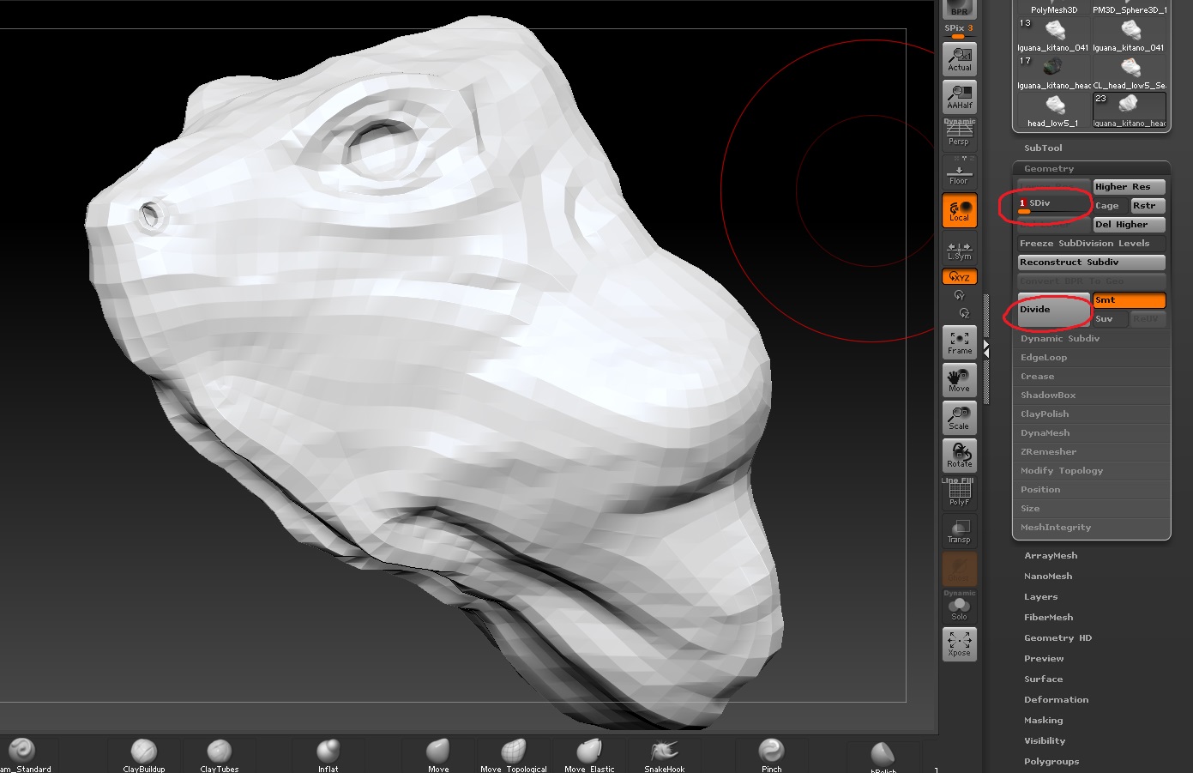Enable Solo mode

(x=959, y=607)
